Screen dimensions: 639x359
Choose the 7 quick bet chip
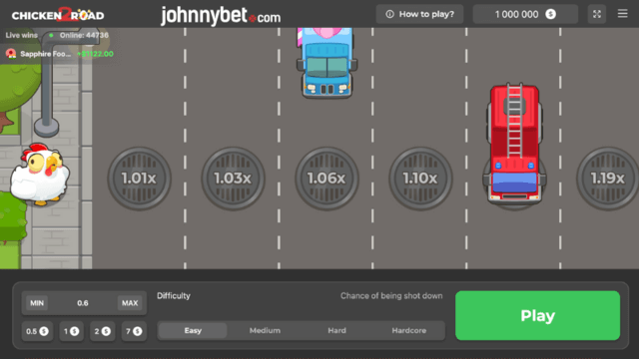pos(134,331)
